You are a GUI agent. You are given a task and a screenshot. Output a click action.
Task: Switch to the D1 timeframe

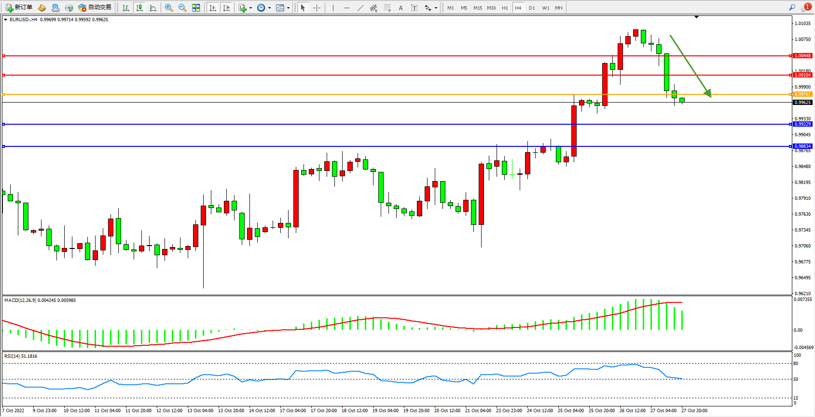tap(532, 8)
